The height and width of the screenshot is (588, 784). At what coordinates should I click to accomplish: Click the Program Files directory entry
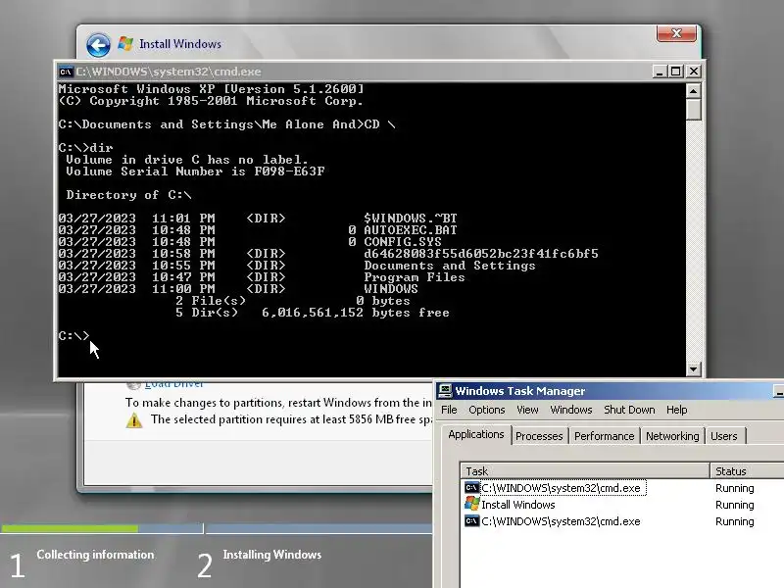point(415,277)
